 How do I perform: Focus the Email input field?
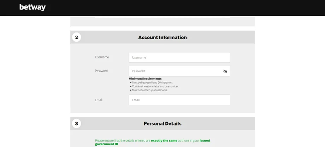coord(179,100)
